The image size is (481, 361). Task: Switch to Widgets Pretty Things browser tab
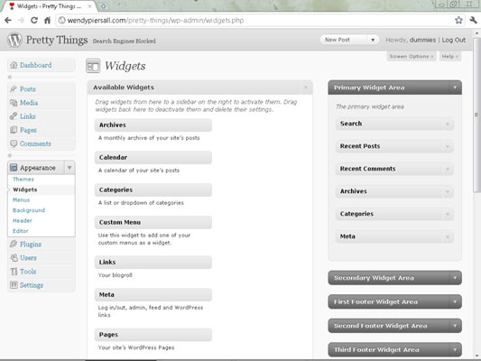click(49, 6)
